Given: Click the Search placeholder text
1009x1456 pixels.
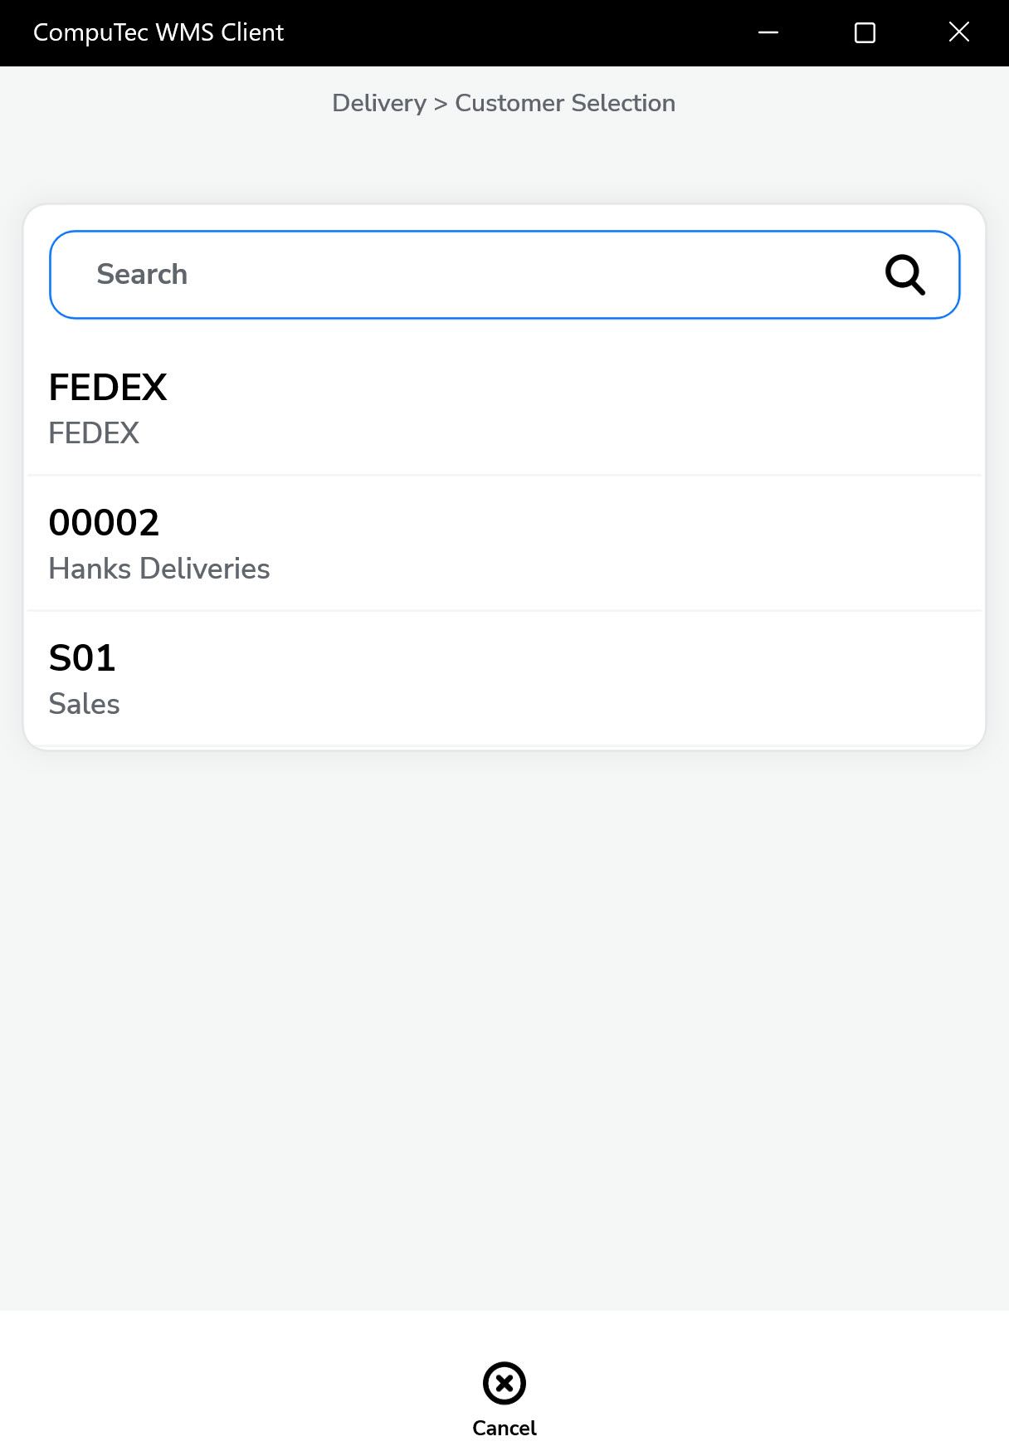Looking at the screenshot, I should [x=142, y=275].
